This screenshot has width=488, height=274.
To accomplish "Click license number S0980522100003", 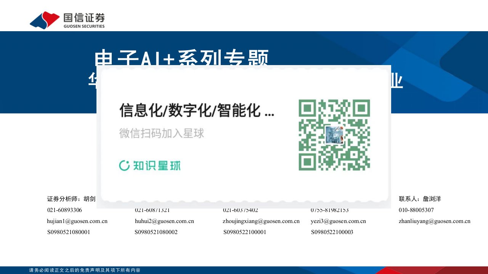I will pos(332,232).
